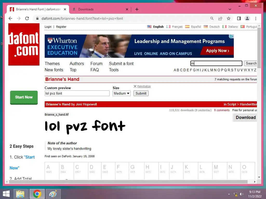Open File Explorer from the taskbar
This screenshot has width=266, height=199.
(x=20, y=194)
